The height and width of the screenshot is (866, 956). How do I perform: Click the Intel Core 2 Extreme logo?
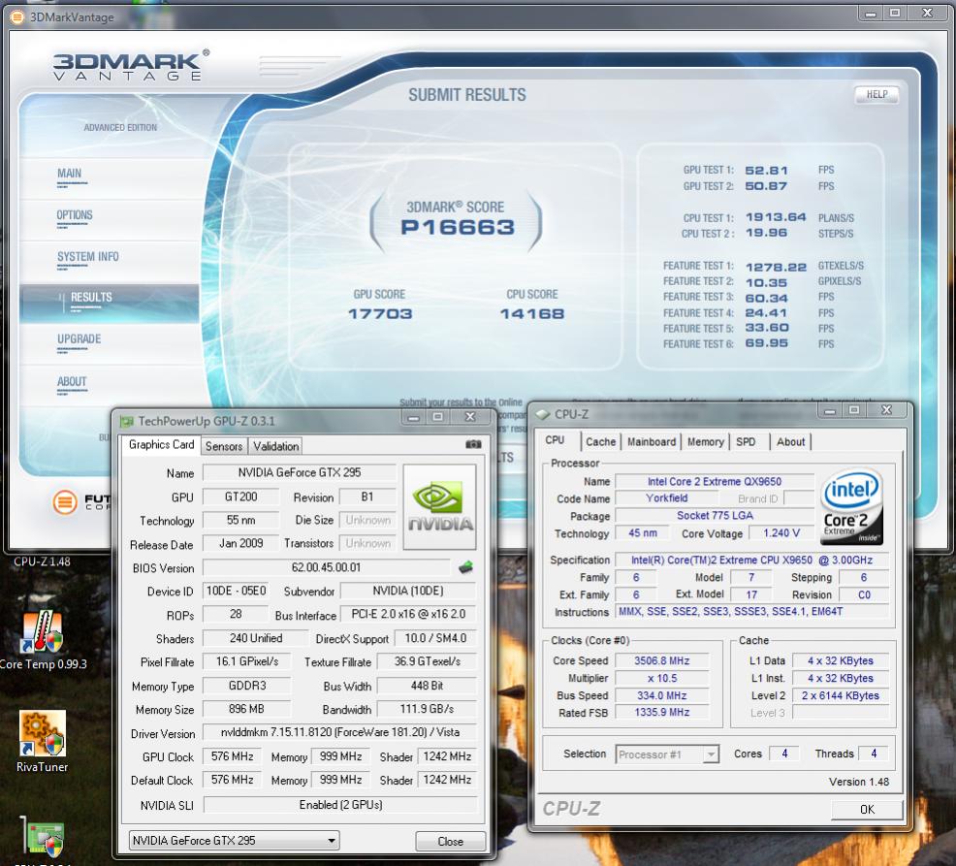pyautogui.click(x=851, y=507)
